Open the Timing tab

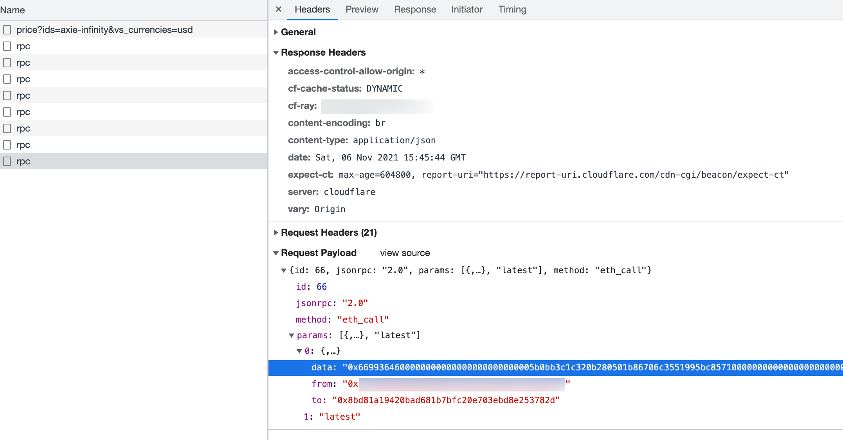pos(512,9)
